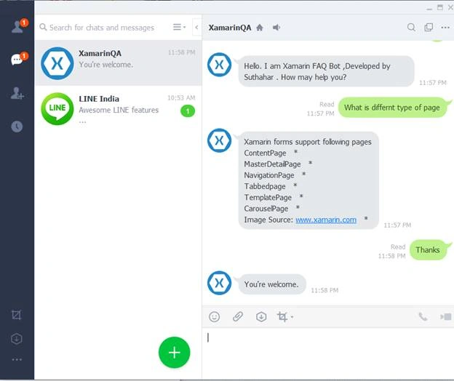The height and width of the screenshot is (381, 454).
Task: Click the crop capture tool icon
Action: click(x=282, y=316)
